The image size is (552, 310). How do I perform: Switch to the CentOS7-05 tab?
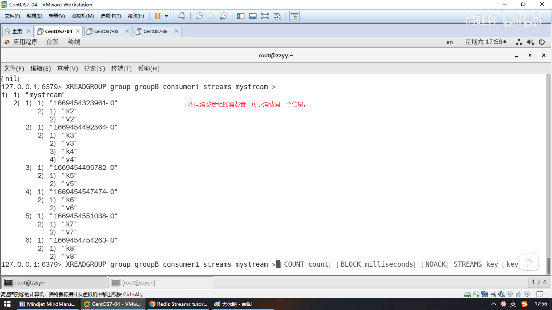[x=106, y=31]
